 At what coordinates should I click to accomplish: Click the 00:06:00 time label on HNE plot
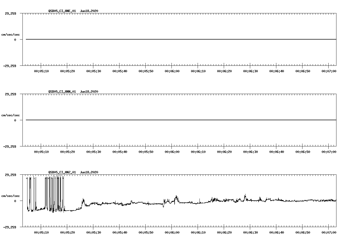tap(172, 71)
